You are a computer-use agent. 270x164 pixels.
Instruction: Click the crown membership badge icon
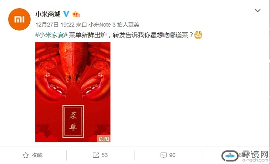76,14
